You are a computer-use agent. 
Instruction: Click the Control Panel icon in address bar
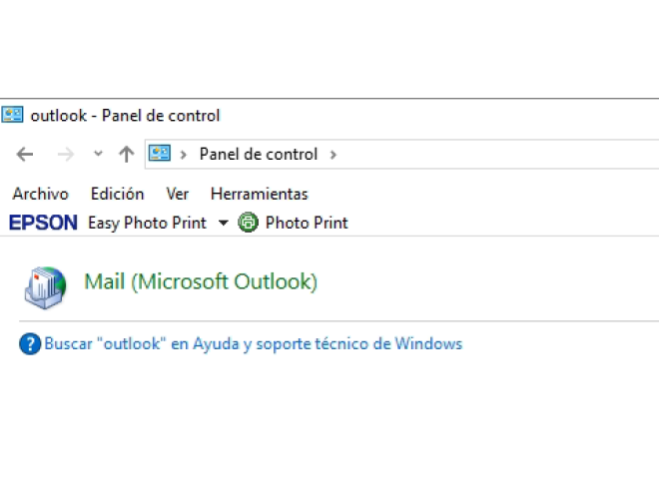(x=160, y=154)
